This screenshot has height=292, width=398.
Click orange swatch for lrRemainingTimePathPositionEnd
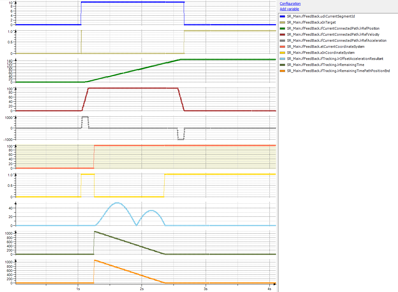coord(282,71)
